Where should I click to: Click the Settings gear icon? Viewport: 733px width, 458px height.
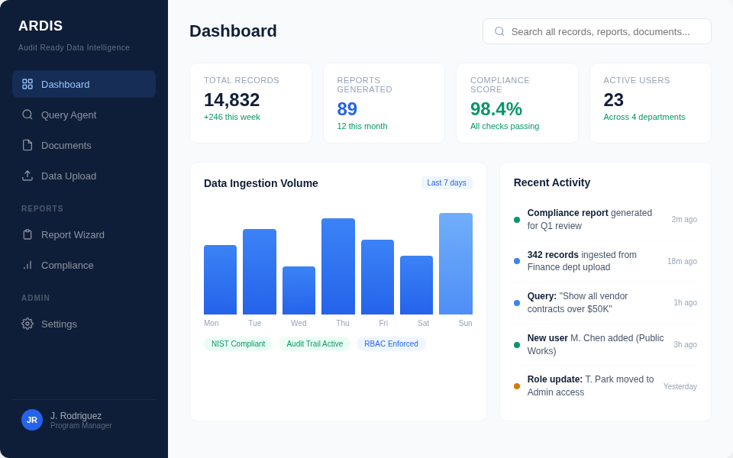pos(27,324)
